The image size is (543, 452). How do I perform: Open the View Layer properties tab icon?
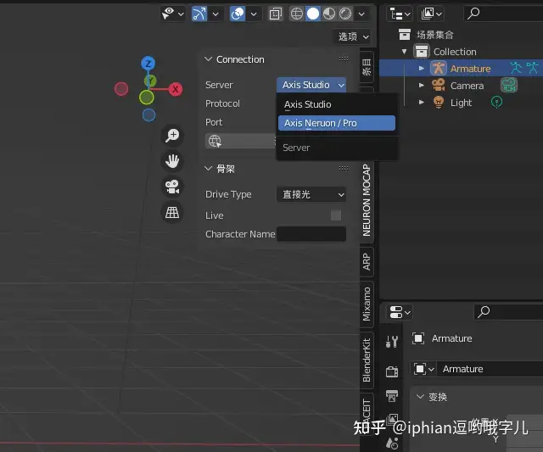[393, 419]
